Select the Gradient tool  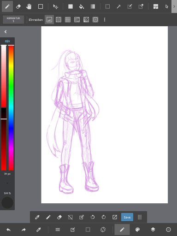point(93,6)
